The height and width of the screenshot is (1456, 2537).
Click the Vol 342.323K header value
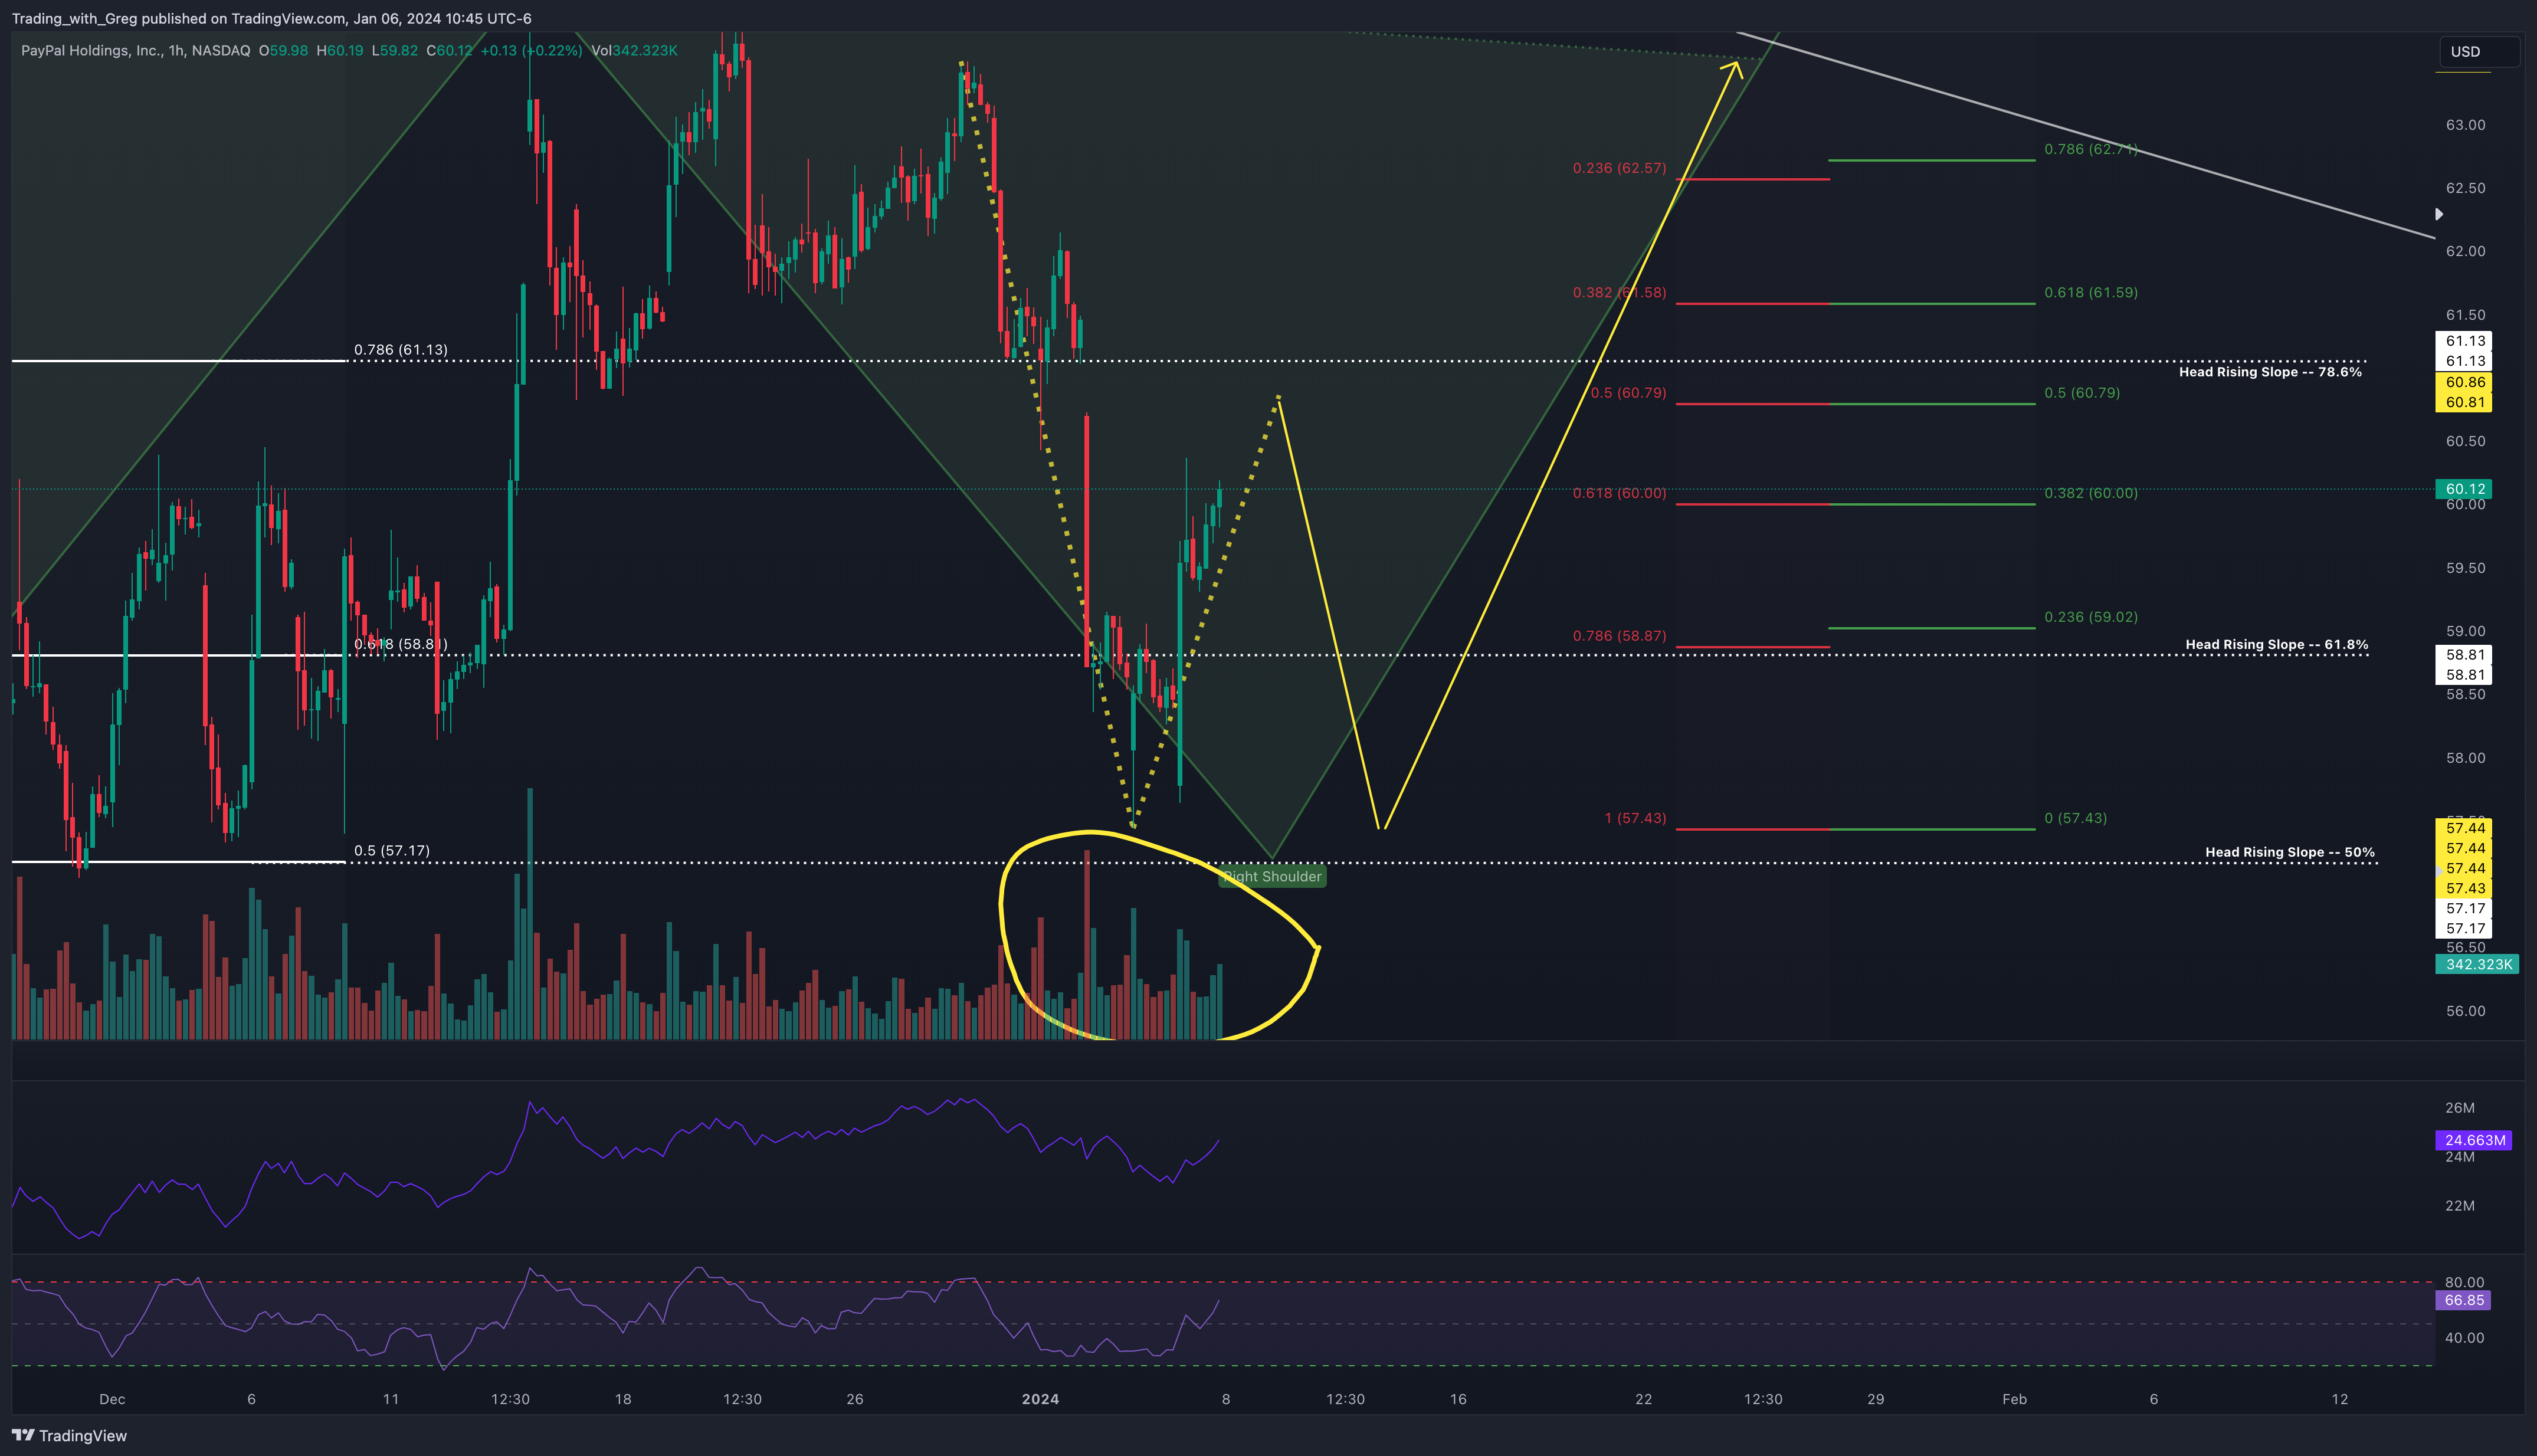click(634, 50)
